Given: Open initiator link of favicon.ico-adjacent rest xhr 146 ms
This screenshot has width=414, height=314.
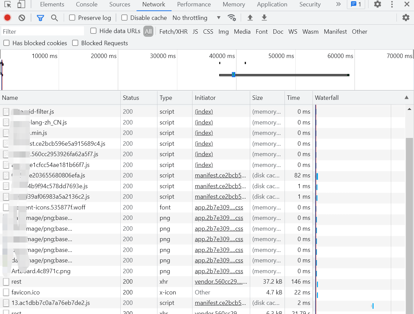Looking at the screenshot, I should [x=221, y=282].
